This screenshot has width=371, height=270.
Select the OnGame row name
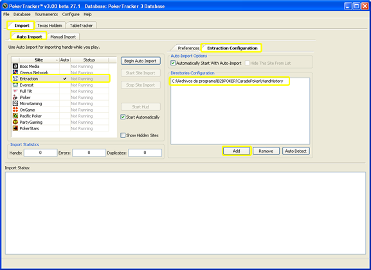pos(27,110)
